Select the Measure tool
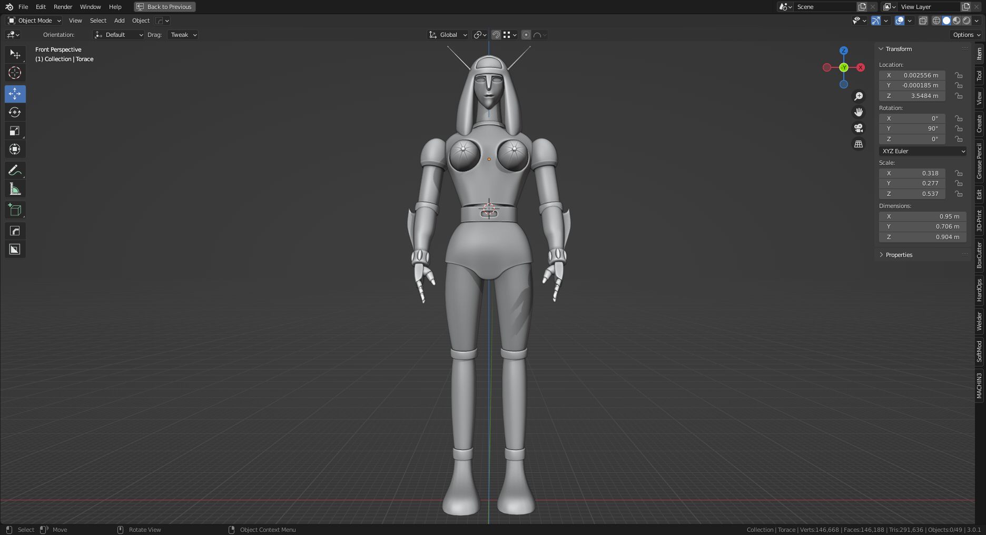Viewport: 986px width, 535px height. click(x=15, y=189)
